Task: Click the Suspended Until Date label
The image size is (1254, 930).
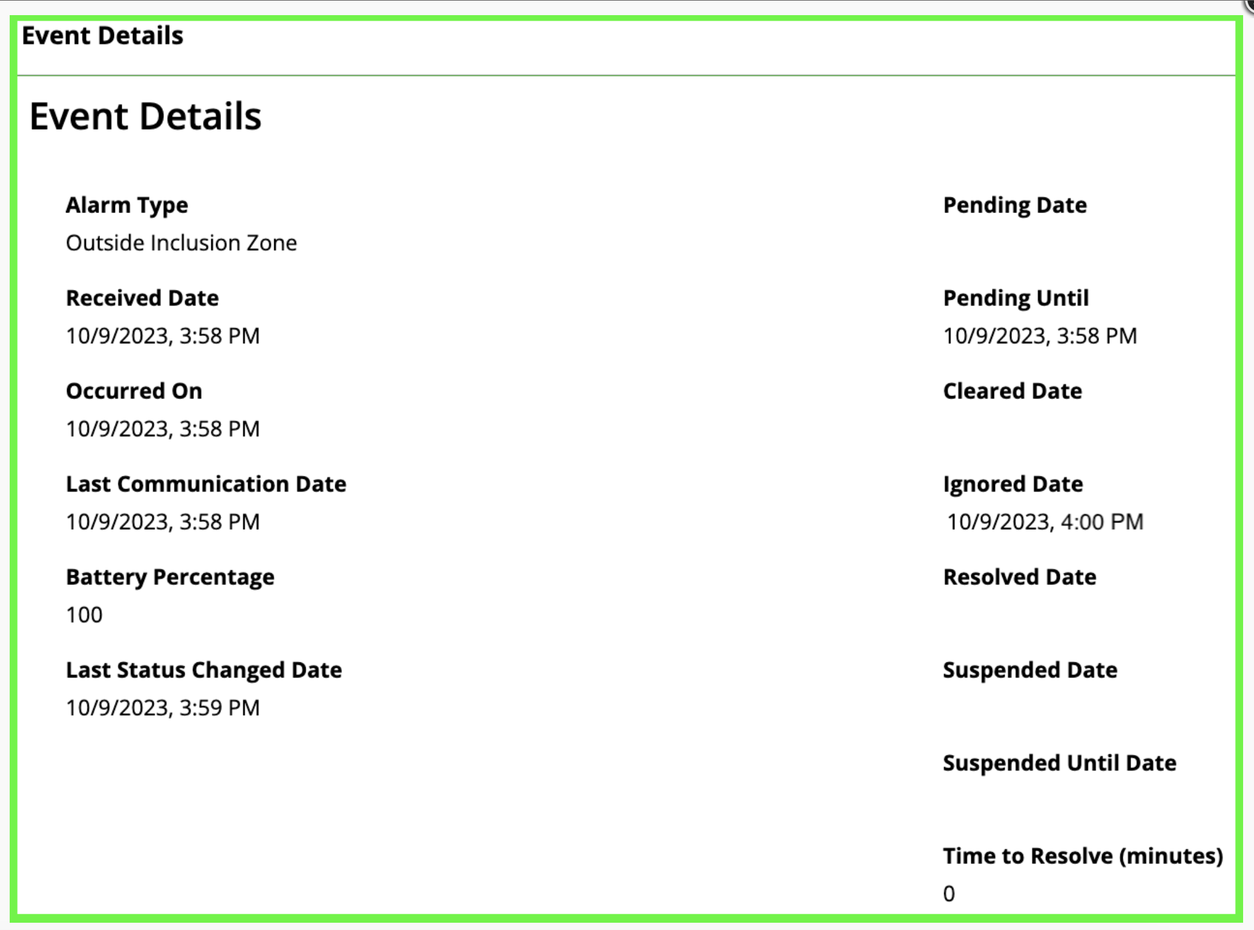Action: pyautogui.click(x=1059, y=763)
